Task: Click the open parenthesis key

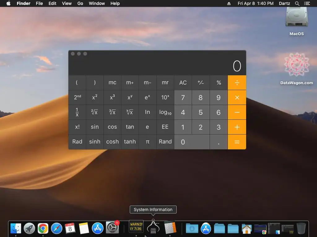Action: click(x=77, y=83)
